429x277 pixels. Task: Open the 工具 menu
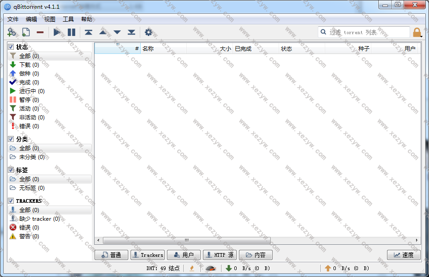68,19
